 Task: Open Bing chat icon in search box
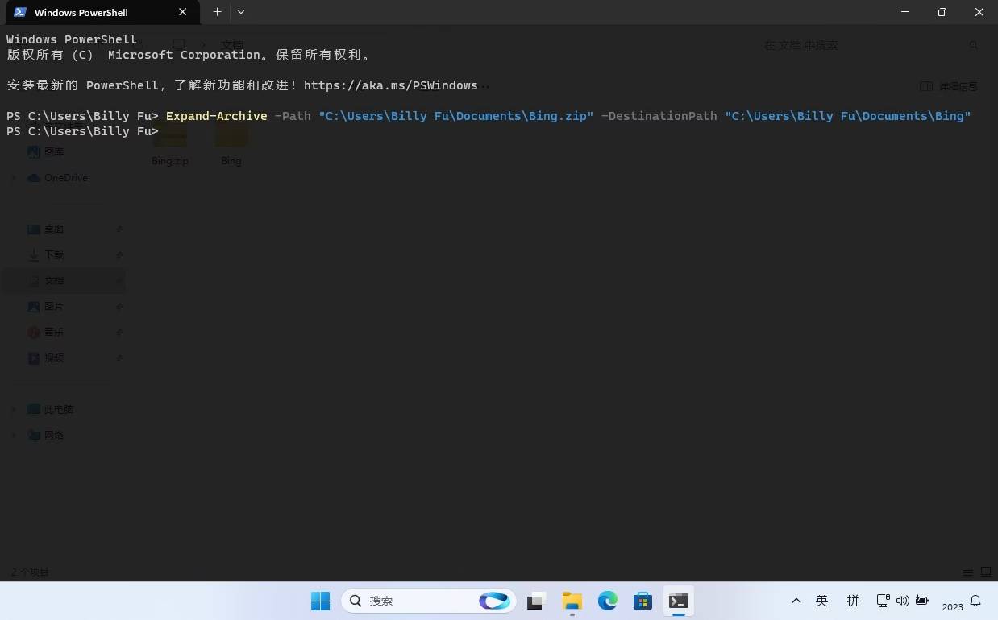(493, 601)
